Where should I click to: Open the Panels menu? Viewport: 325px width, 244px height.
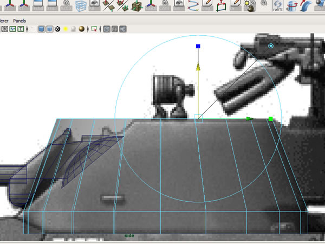click(x=21, y=20)
